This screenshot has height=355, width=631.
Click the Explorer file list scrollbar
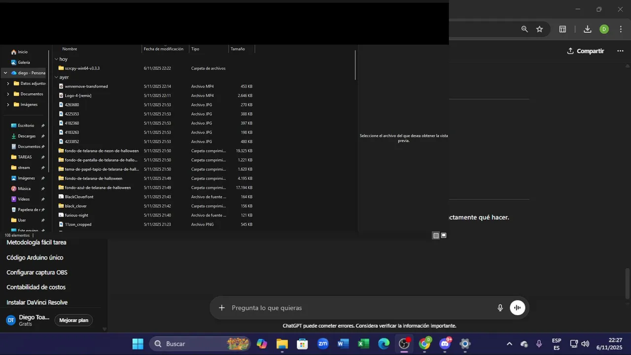(x=355, y=65)
